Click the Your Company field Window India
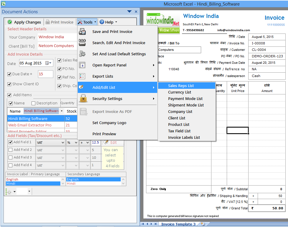This screenshot has height=227, width=288. point(57,37)
